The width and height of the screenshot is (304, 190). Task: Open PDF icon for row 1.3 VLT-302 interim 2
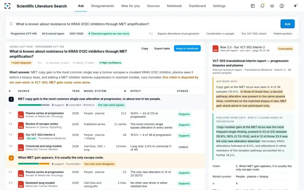point(21,136)
